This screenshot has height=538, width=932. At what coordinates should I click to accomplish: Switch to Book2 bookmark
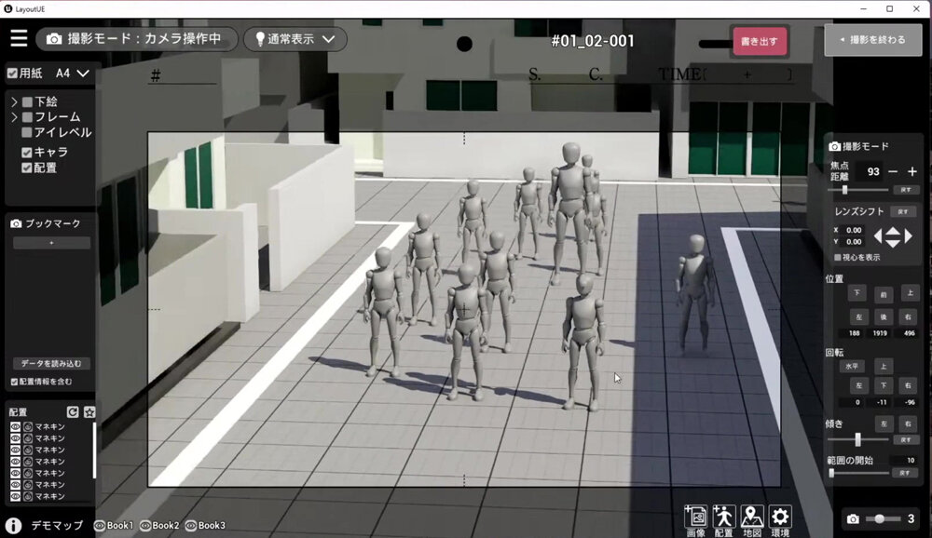(x=158, y=526)
